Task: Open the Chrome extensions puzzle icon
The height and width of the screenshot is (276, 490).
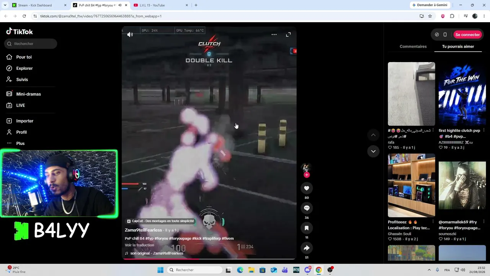Action: pos(452,16)
